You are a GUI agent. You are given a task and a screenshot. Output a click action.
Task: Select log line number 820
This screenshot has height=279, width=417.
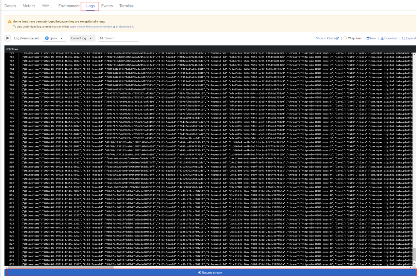12,215
